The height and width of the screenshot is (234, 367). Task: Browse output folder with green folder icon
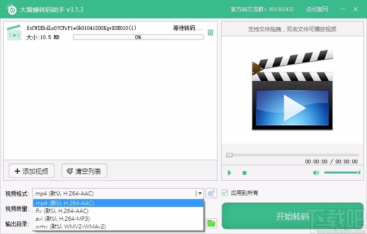(x=211, y=223)
